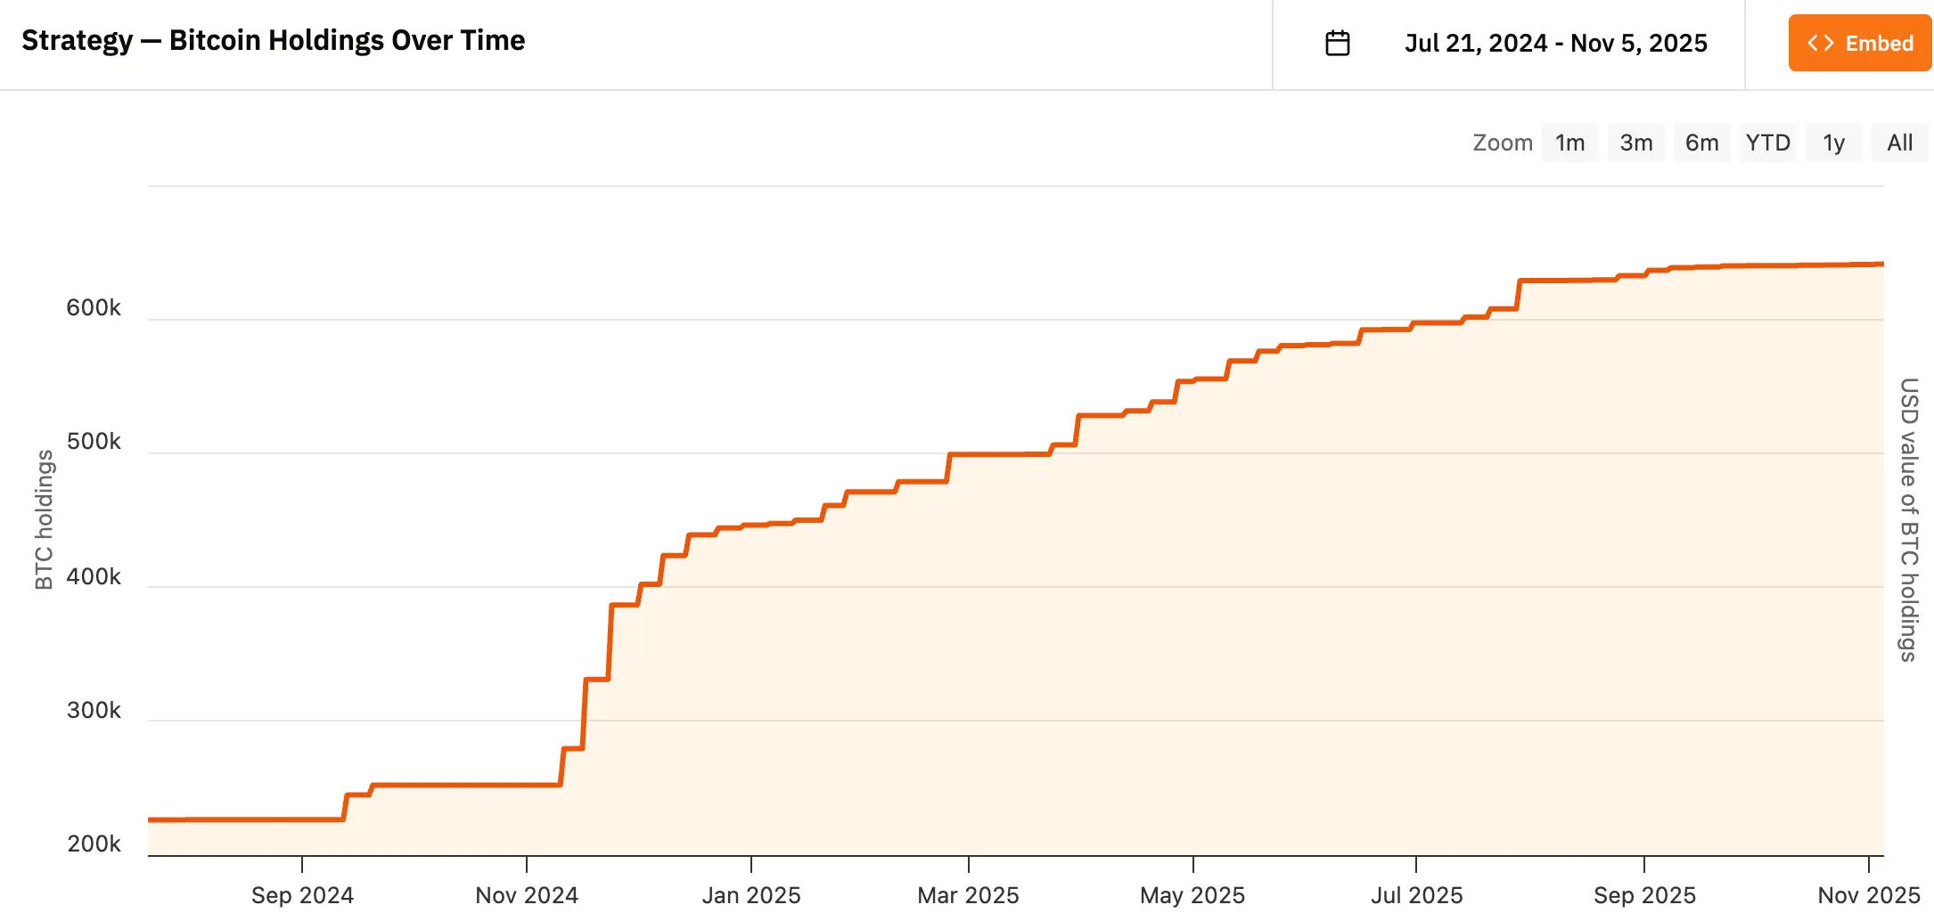
Task: Click the chart title Strategy — Bitcoin Holdings Over Time
Action: tap(273, 40)
